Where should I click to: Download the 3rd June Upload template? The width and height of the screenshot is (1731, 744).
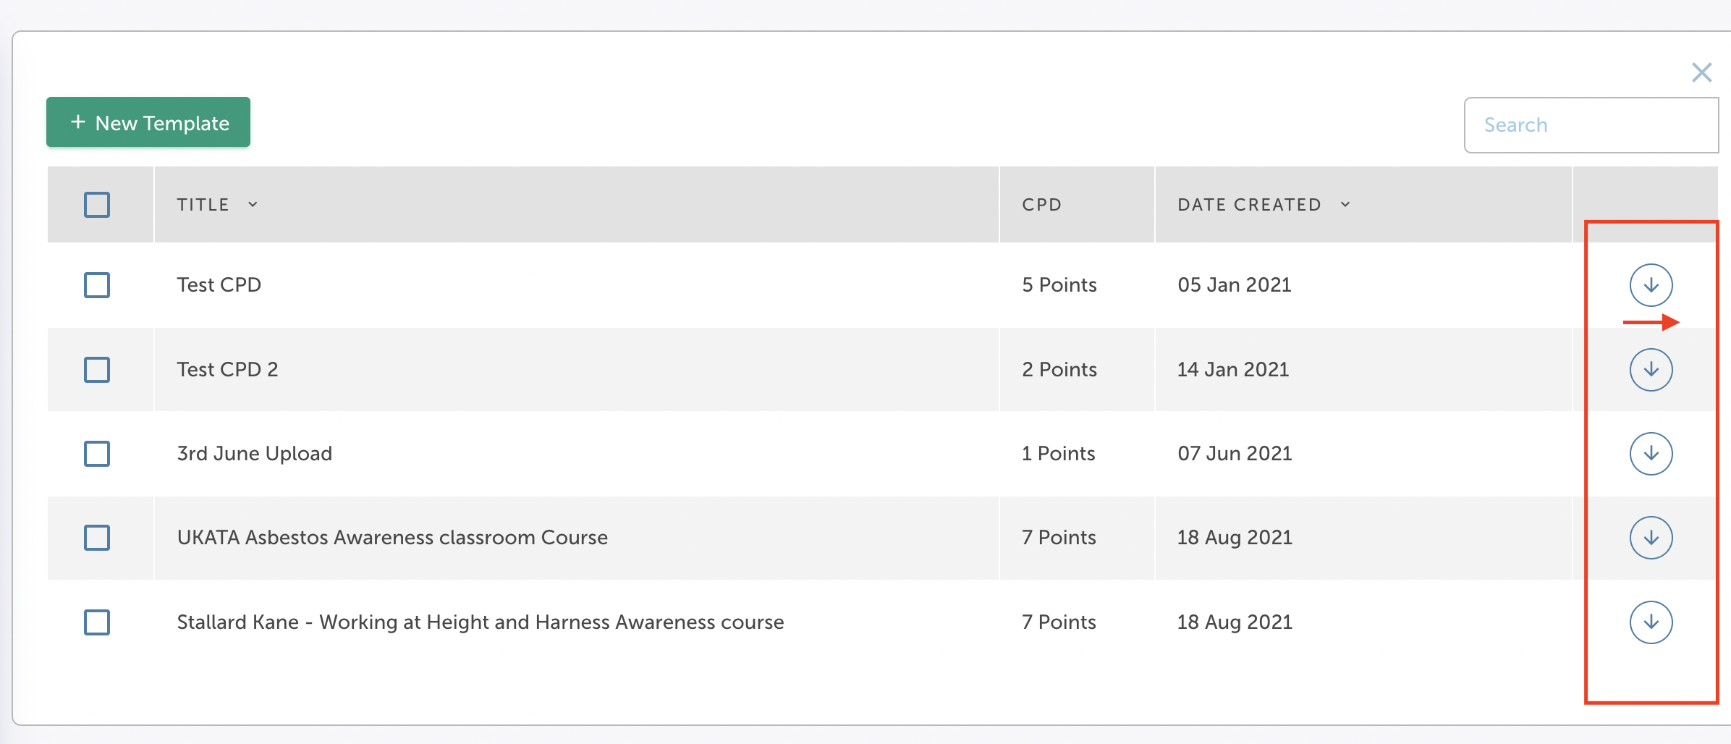click(x=1651, y=454)
